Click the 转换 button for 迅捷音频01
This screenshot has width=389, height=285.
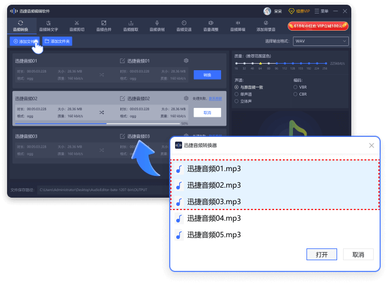(207, 75)
